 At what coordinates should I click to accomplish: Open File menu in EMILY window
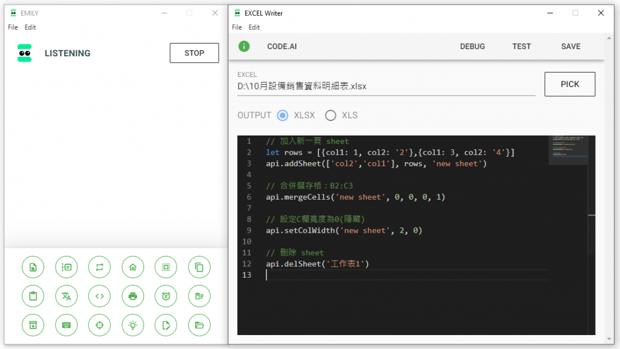[x=13, y=27]
